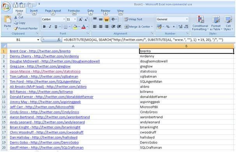Apply Comma Style
The height and width of the screenshot is (152, 236).
pos(174,27)
